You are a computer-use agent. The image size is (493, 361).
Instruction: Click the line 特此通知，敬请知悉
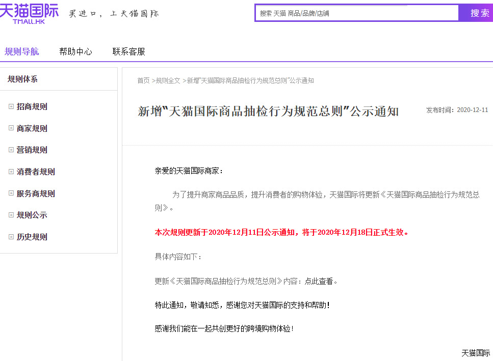tap(242, 305)
